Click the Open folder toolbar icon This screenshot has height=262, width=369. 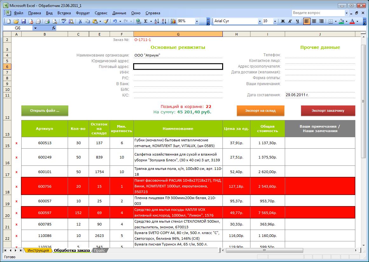(16, 21)
